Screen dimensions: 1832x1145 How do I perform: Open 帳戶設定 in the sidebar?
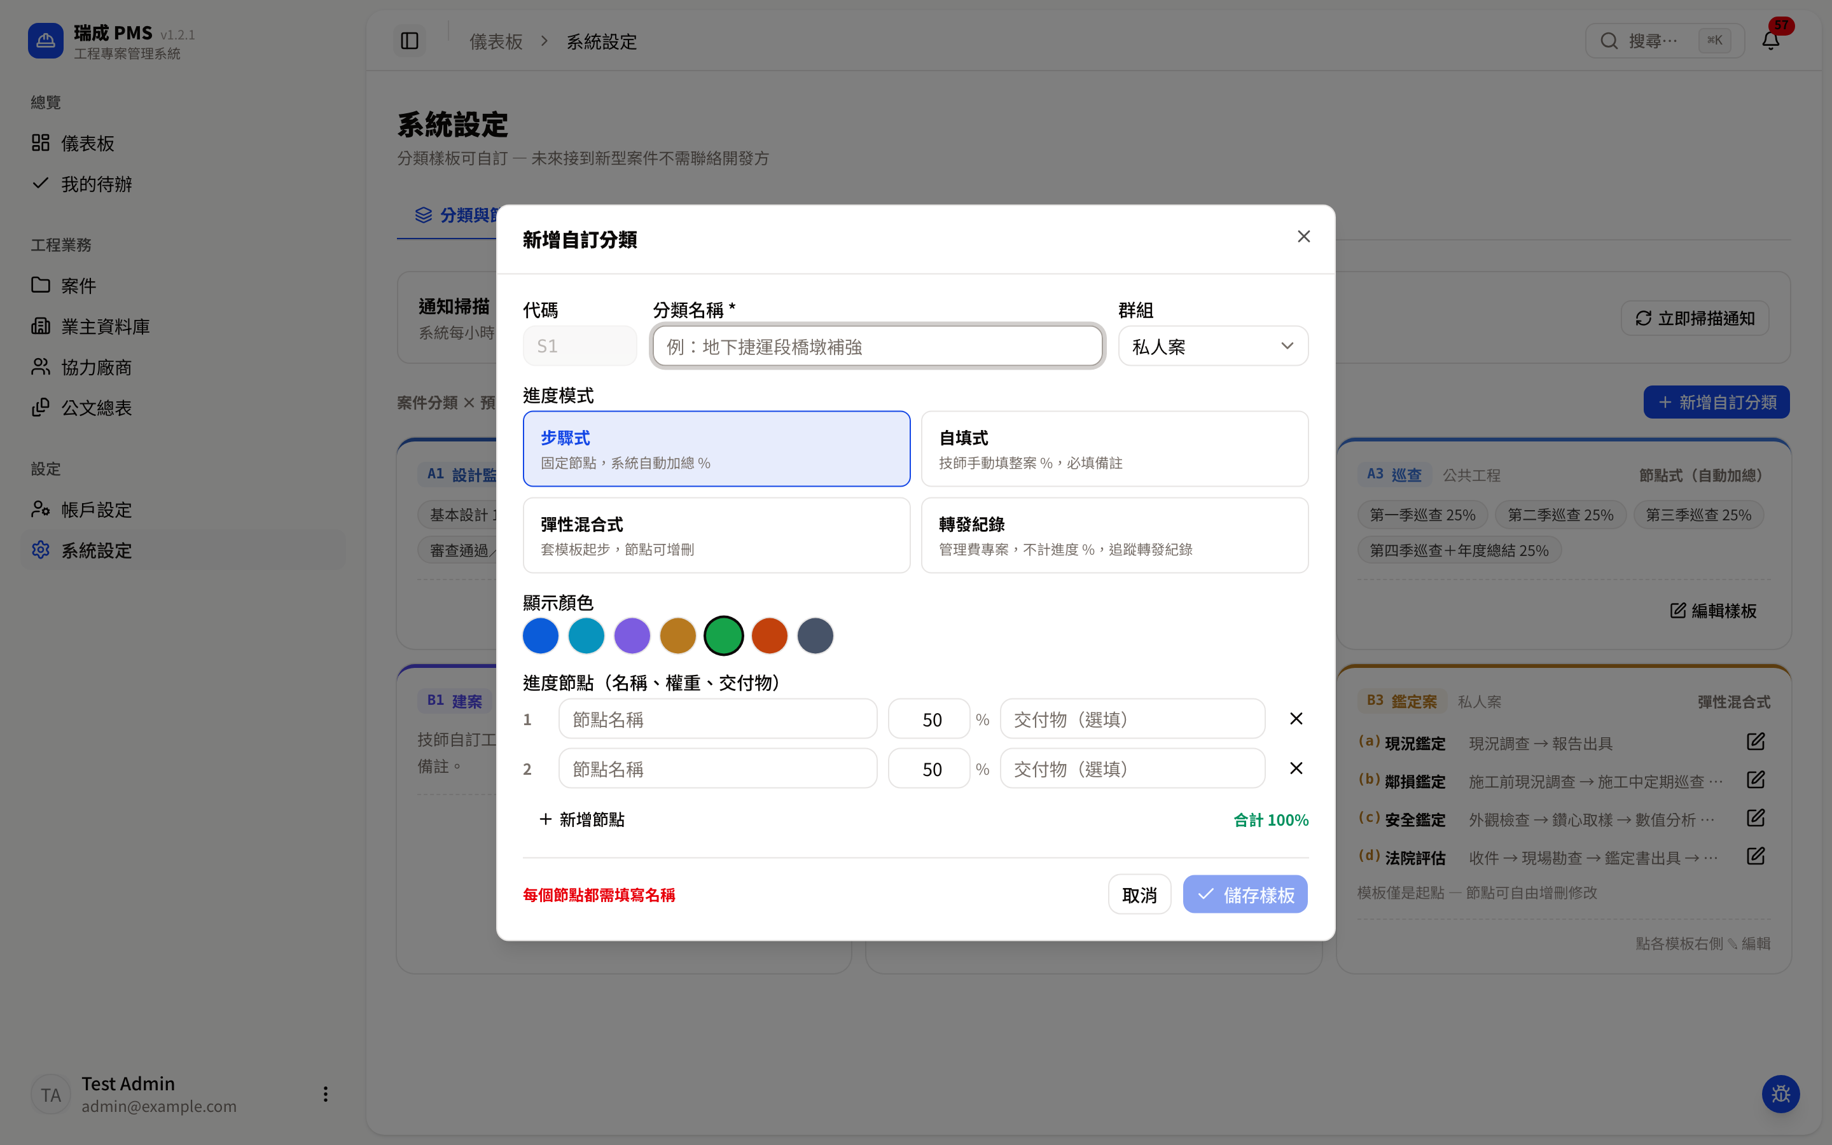click(x=183, y=510)
